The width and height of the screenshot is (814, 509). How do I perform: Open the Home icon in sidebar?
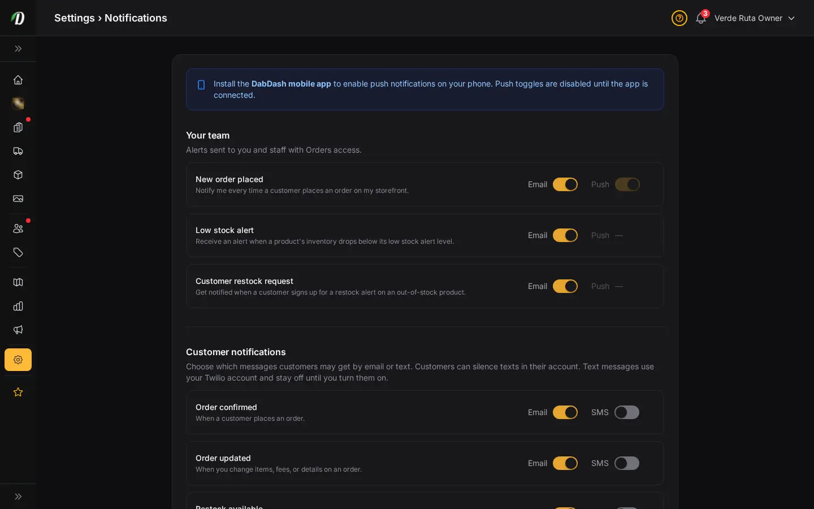click(x=18, y=80)
